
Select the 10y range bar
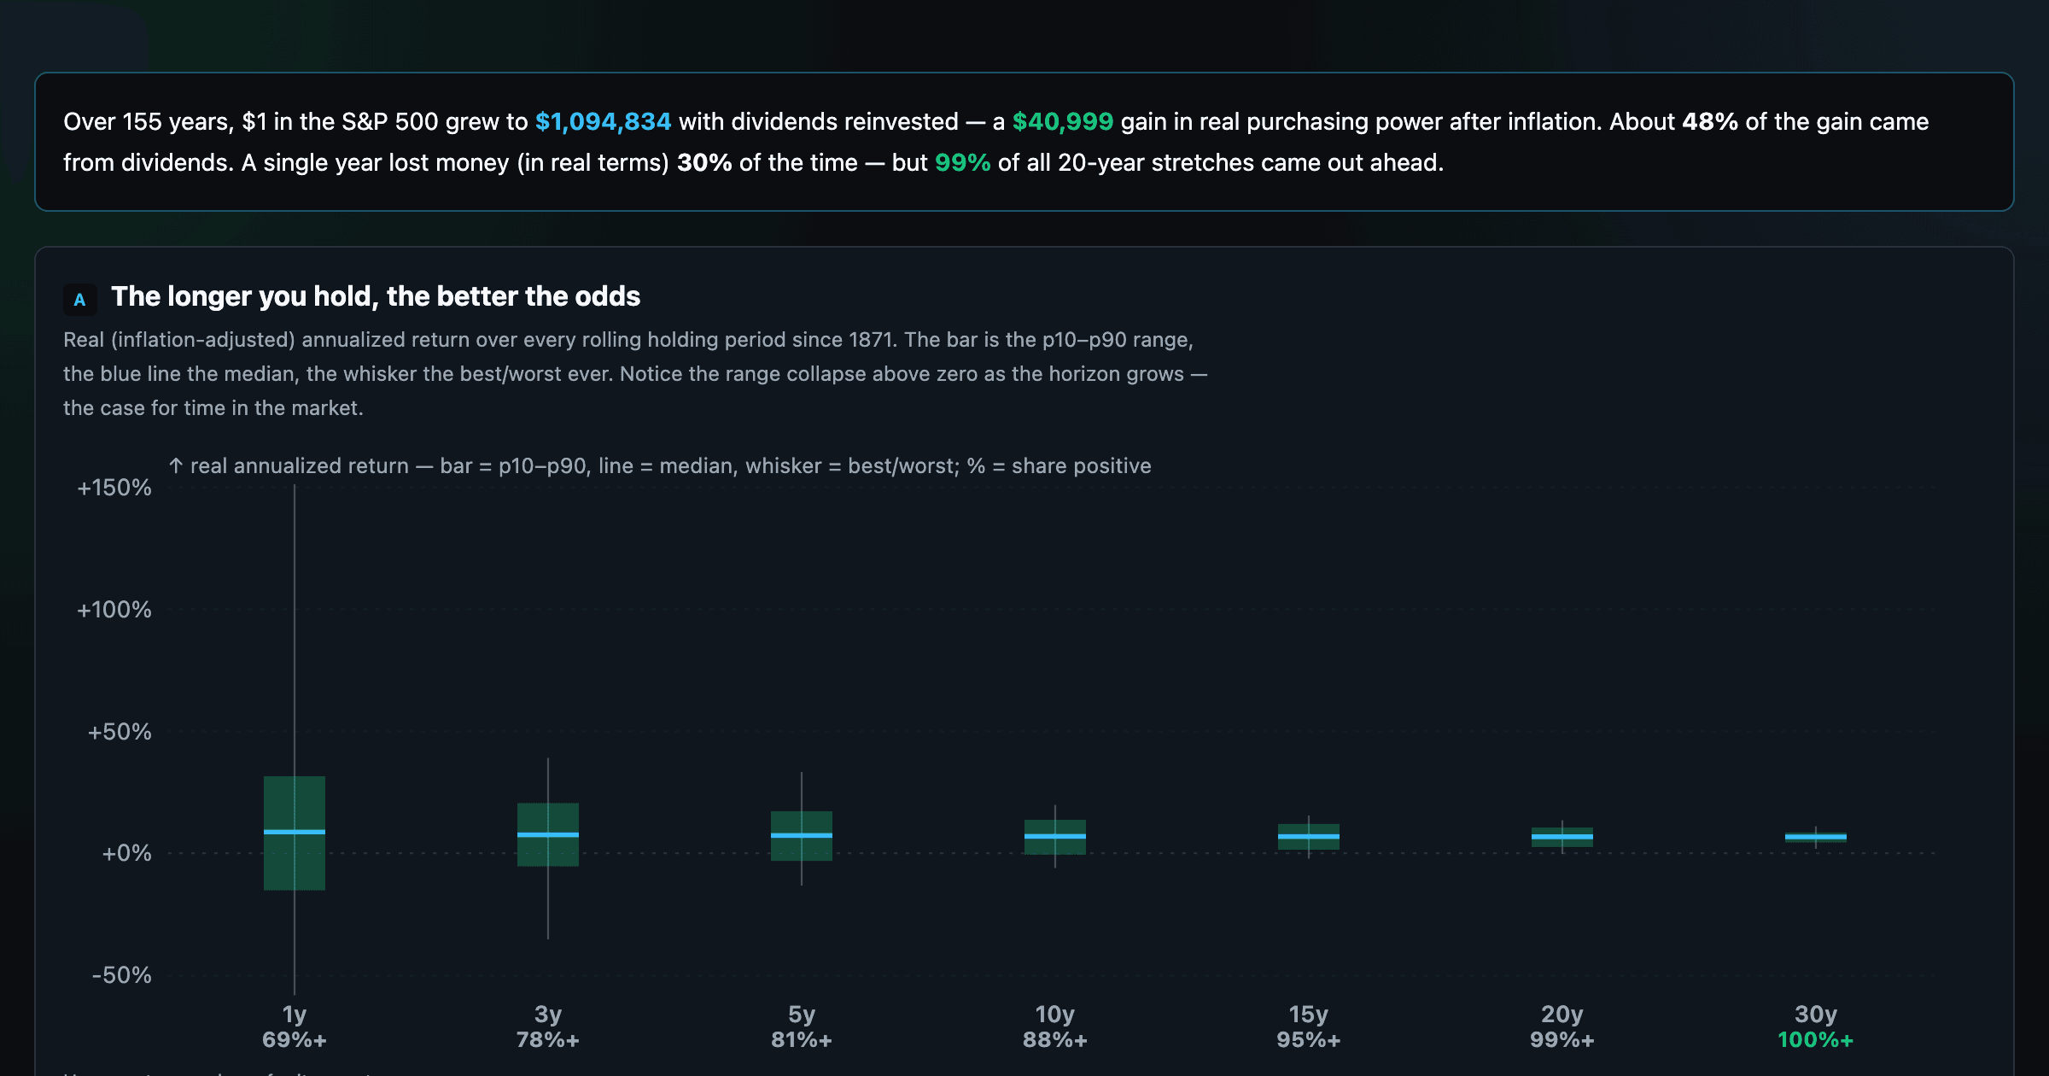pyautogui.click(x=1055, y=837)
